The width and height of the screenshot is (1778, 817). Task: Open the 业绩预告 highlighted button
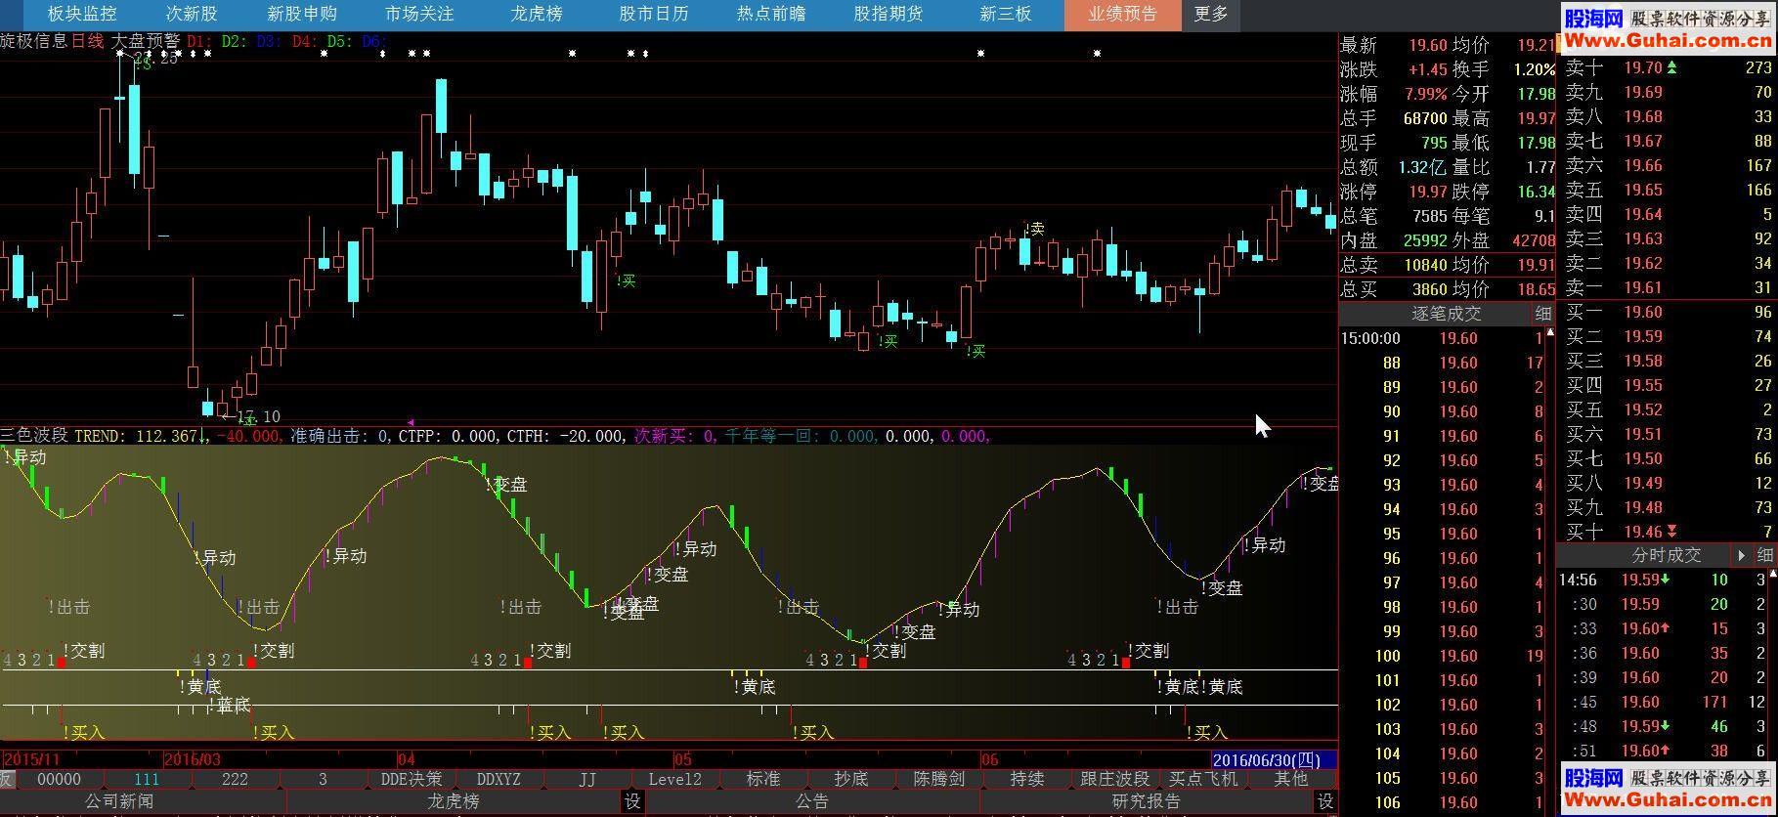1122,14
